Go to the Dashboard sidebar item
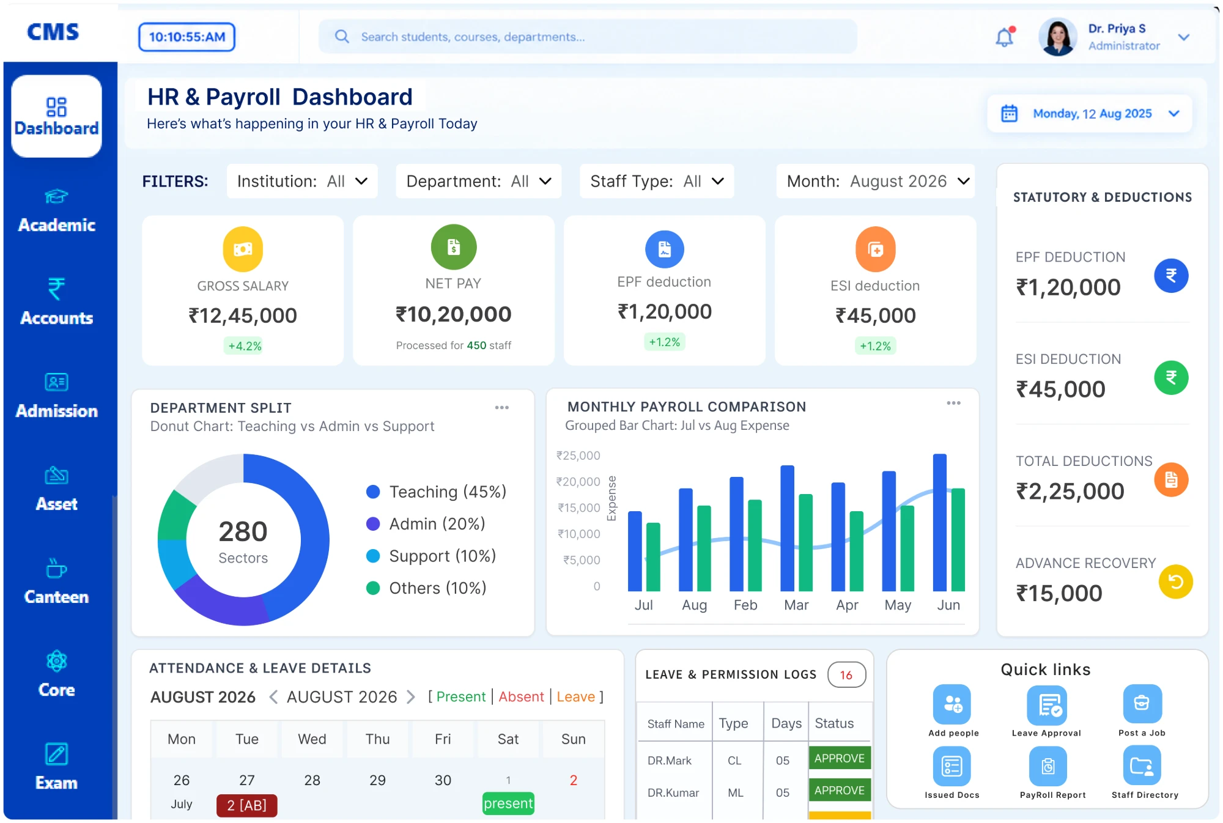Viewport: 1223px width, 823px height. pyautogui.click(x=56, y=116)
